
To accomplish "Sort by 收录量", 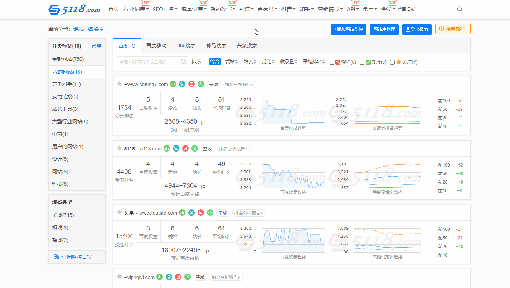I will point(289,62).
